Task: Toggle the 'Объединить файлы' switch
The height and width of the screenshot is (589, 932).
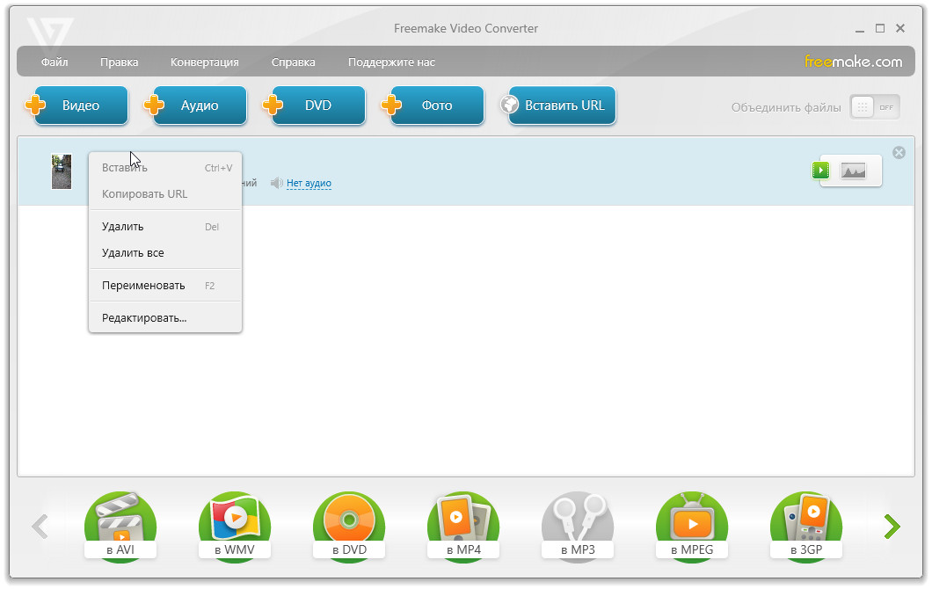Action: pos(874,107)
